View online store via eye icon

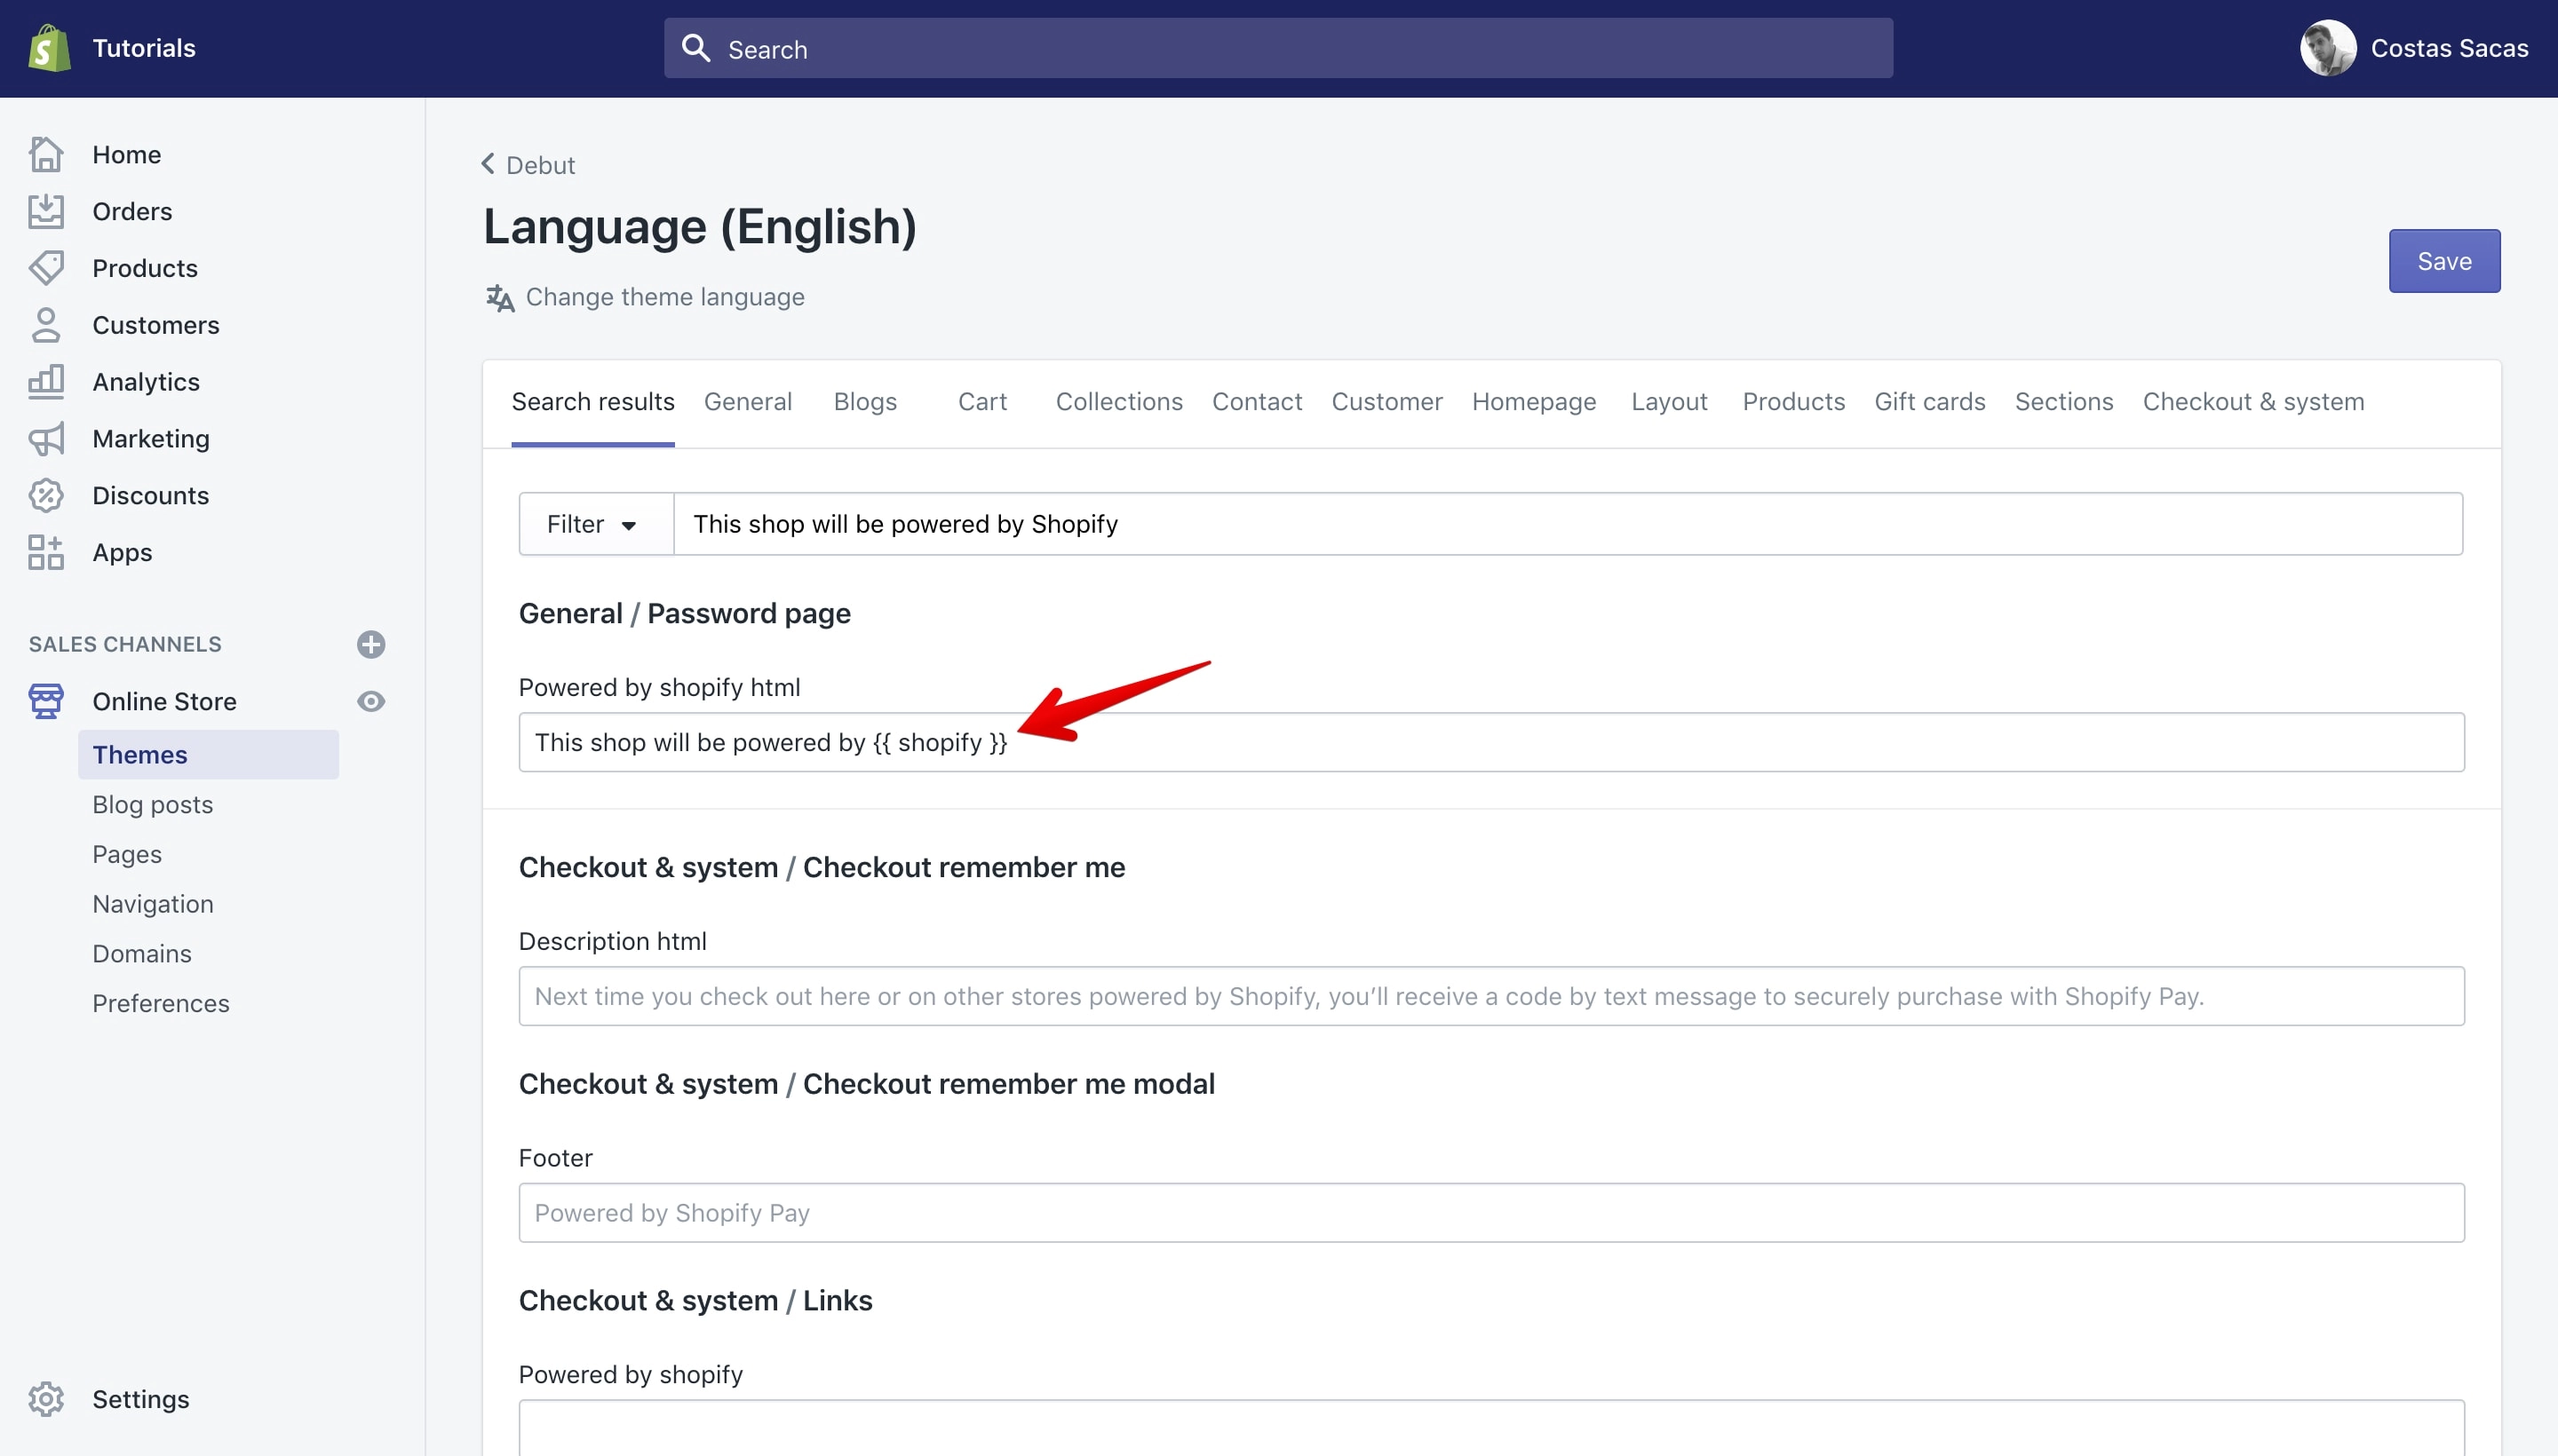(371, 701)
